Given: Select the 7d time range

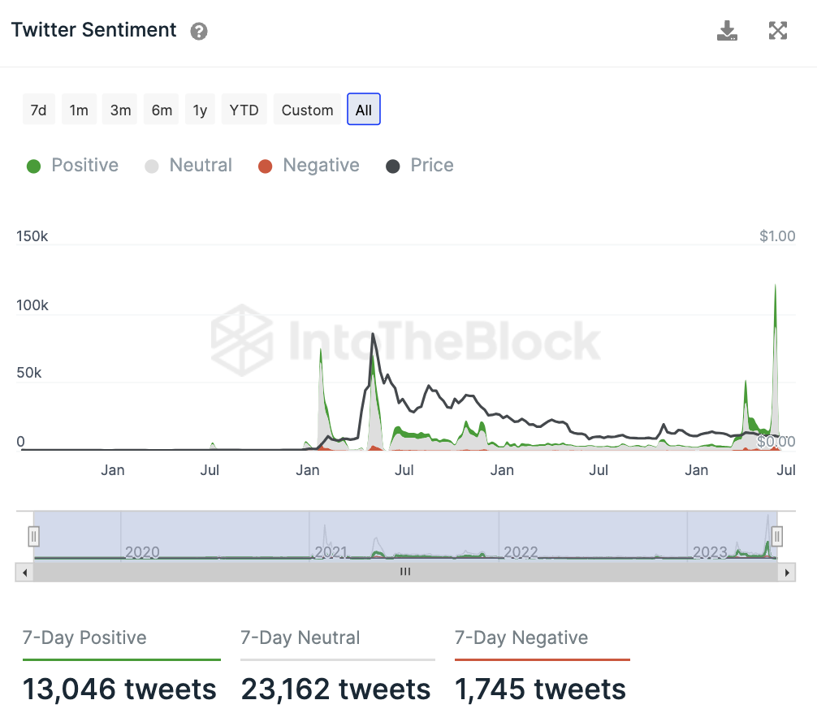Looking at the screenshot, I should [38, 110].
